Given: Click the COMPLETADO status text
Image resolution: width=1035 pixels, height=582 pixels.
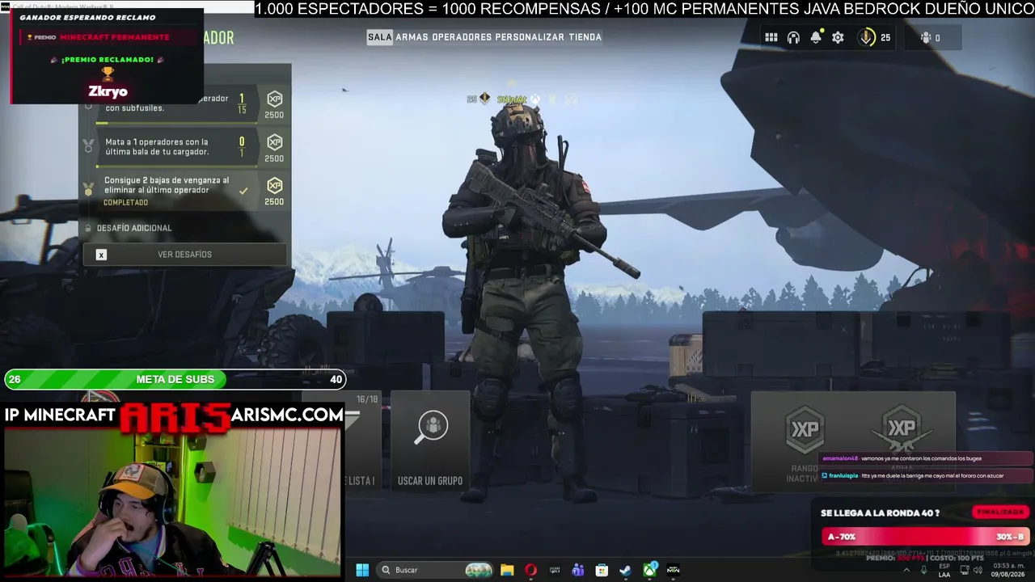Looking at the screenshot, I should tap(125, 203).
